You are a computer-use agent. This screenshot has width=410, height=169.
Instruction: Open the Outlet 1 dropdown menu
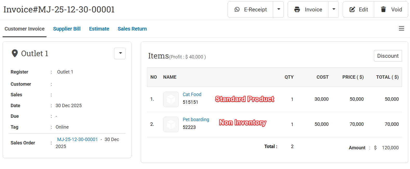tap(120, 53)
